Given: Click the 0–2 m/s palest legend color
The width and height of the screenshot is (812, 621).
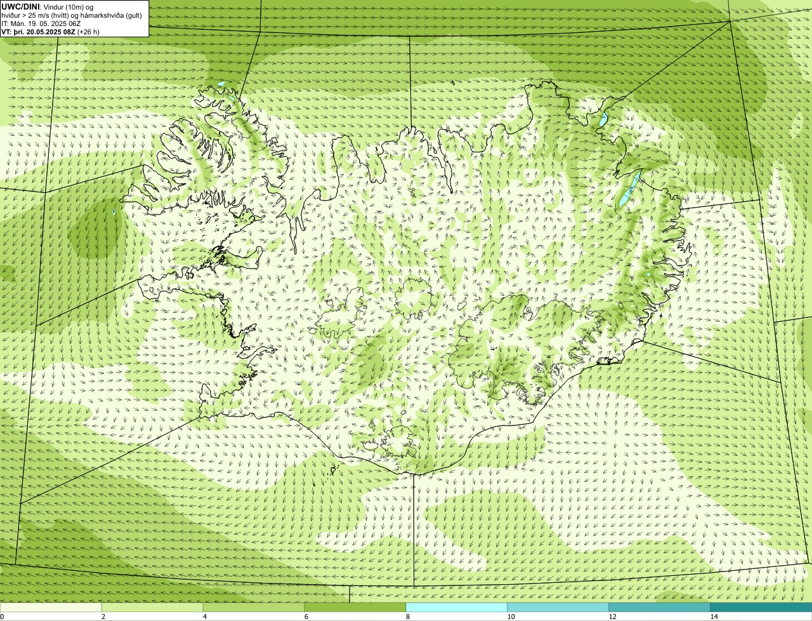Looking at the screenshot, I should (51, 607).
